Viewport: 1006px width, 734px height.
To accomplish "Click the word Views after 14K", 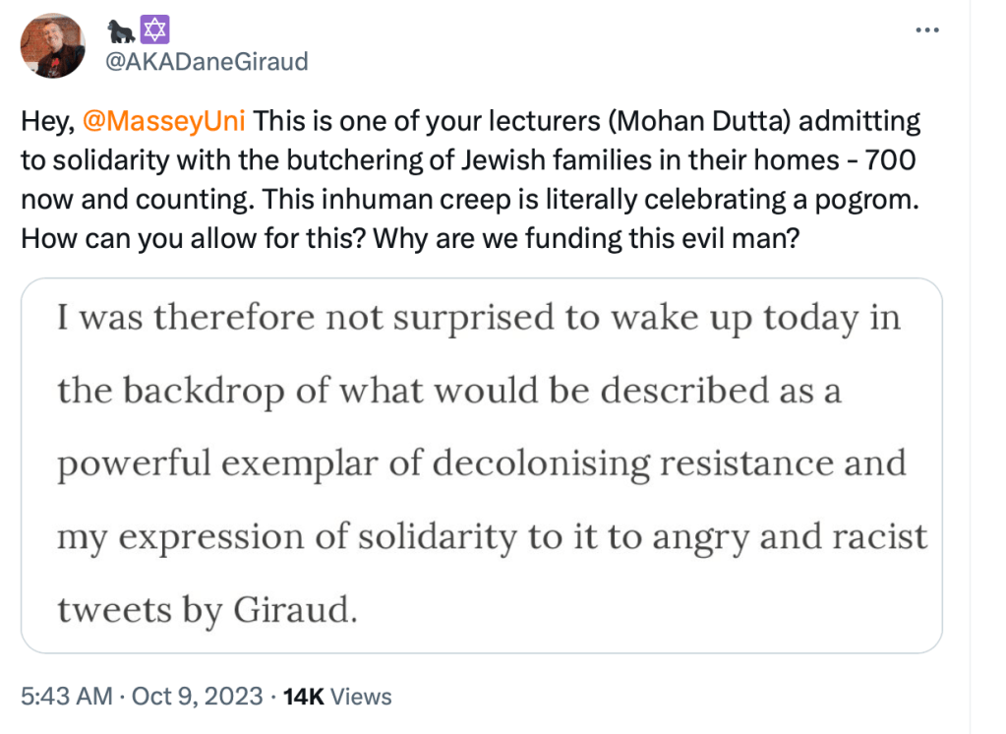I will coord(360,697).
